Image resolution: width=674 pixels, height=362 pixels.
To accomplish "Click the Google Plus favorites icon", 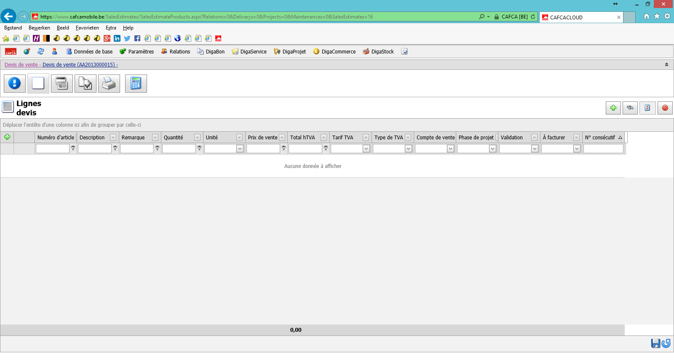I will point(107,38).
